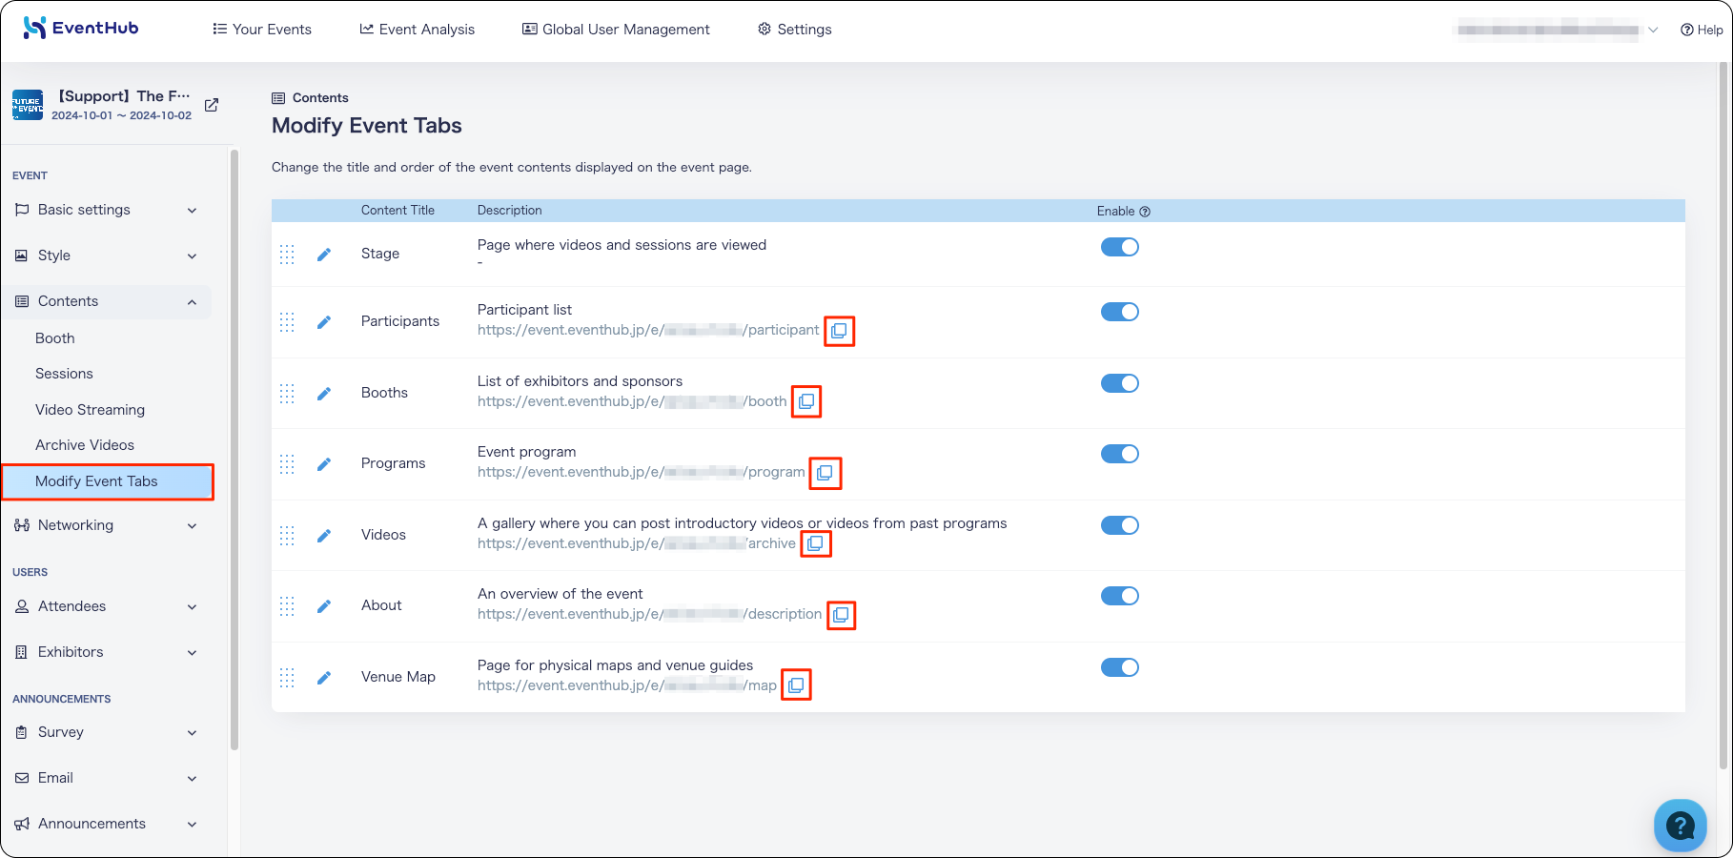
Task: Edit the Stage tab title pencil
Action: point(324,254)
